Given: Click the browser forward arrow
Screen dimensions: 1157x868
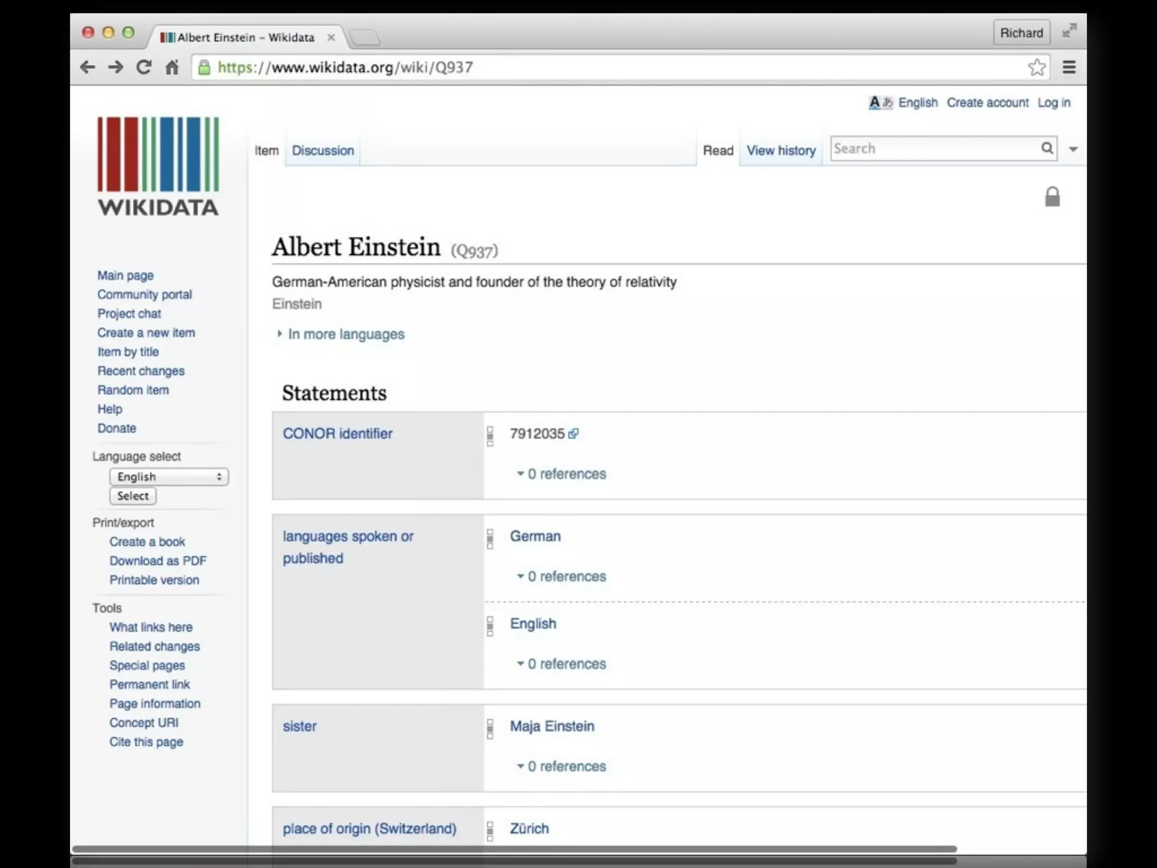Looking at the screenshot, I should pyautogui.click(x=116, y=67).
